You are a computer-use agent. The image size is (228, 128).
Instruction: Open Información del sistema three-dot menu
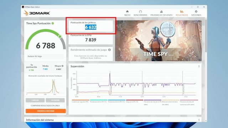click(x=199, y=120)
